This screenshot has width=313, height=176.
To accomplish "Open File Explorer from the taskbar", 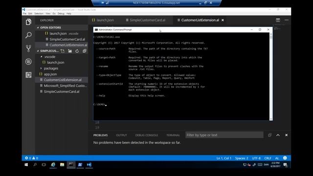I will click(62, 165).
